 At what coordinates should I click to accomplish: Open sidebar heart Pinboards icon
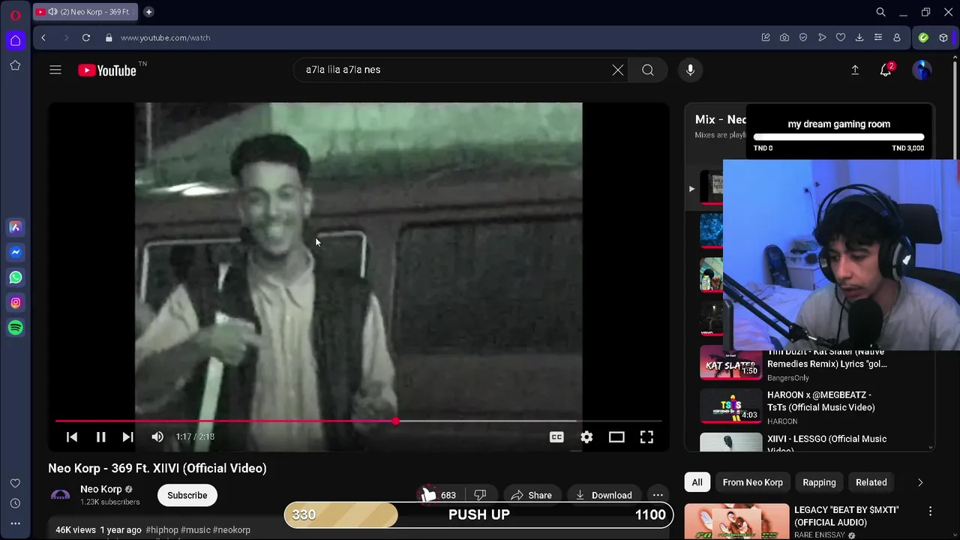point(15,484)
